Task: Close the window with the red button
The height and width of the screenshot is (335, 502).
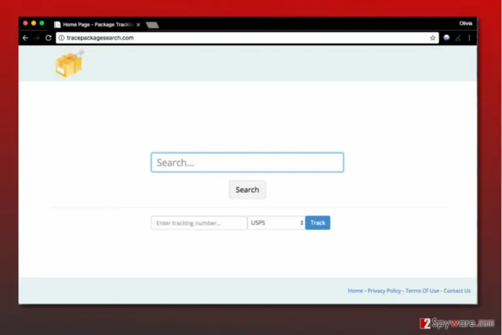Action: click(x=25, y=23)
